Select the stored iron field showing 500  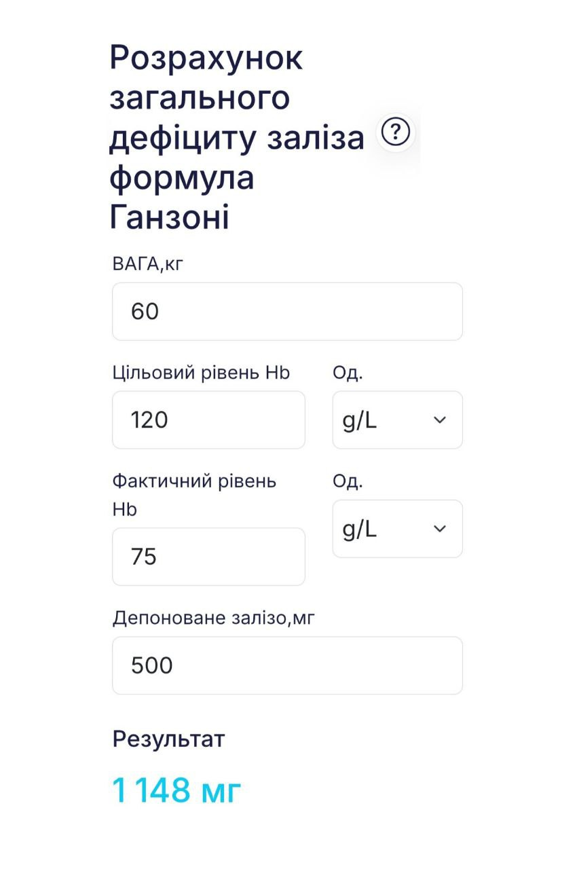point(287,665)
